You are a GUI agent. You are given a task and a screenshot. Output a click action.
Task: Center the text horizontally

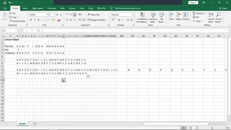pos(71,20)
